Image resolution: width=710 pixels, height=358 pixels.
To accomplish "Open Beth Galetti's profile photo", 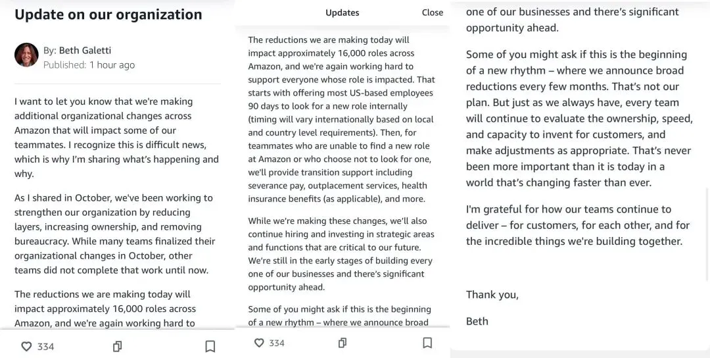I will click(26, 55).
